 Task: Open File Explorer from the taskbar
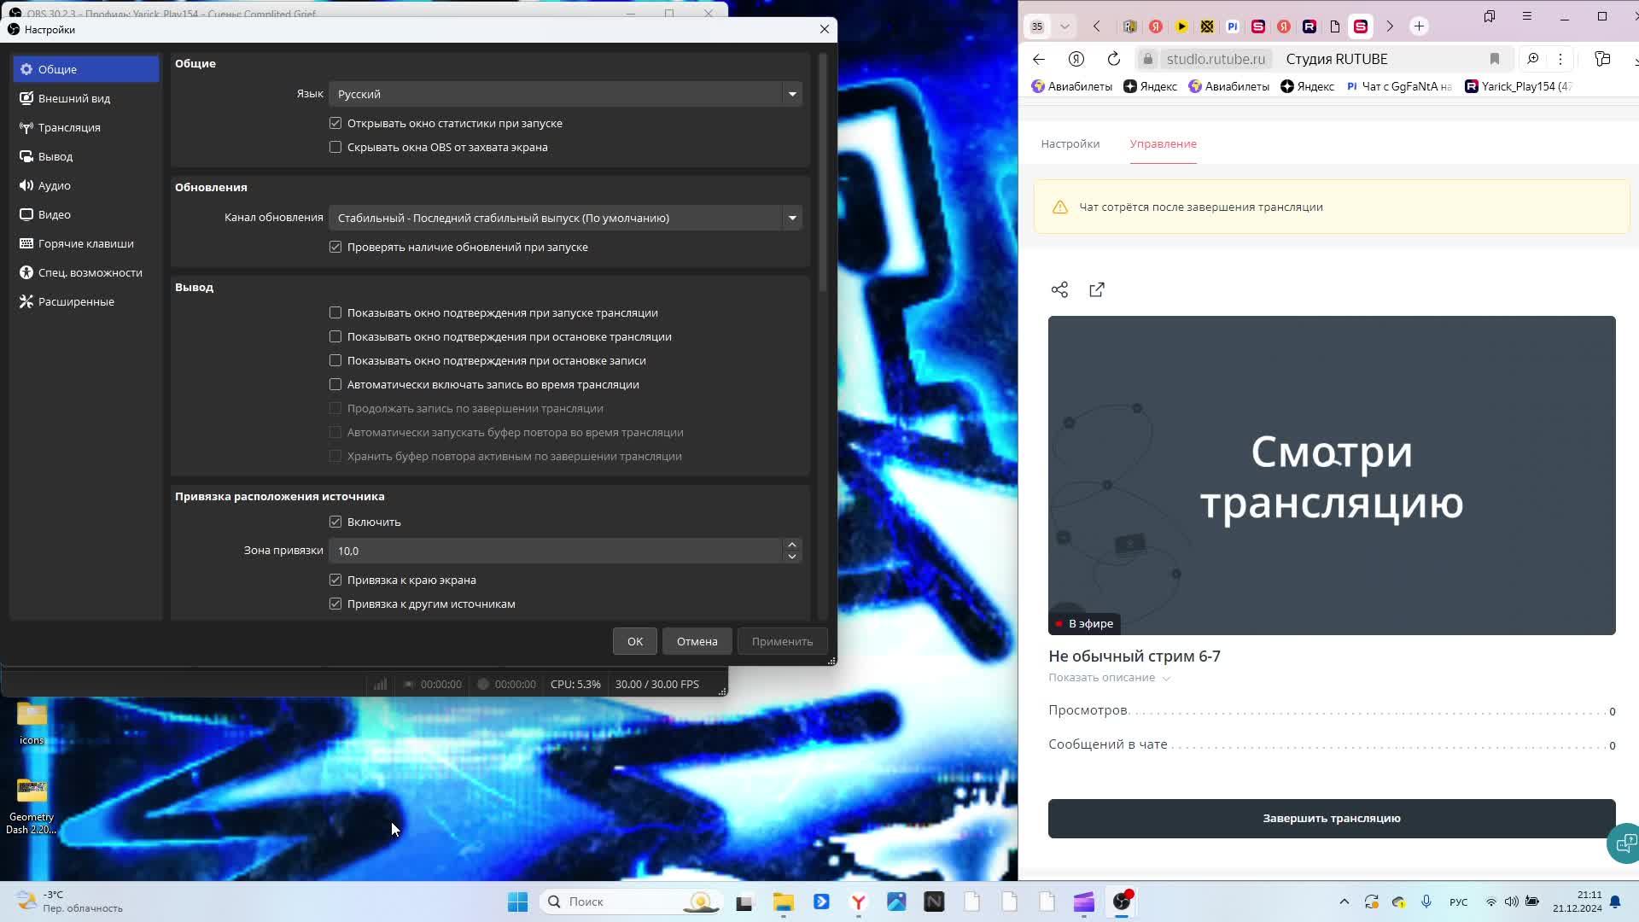coord(783,902)
